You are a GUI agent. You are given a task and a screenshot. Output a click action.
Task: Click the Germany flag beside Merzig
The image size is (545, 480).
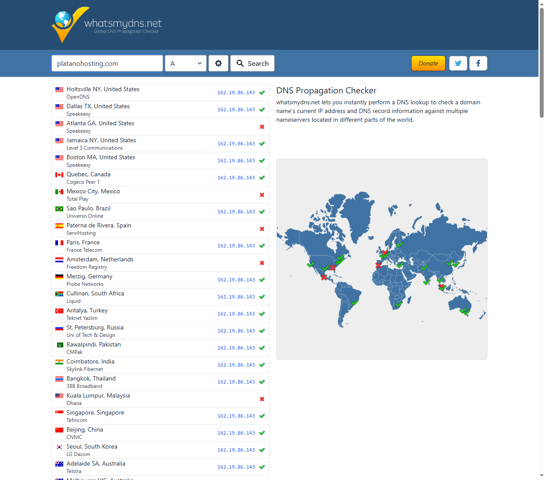click(x=59, y=277)
